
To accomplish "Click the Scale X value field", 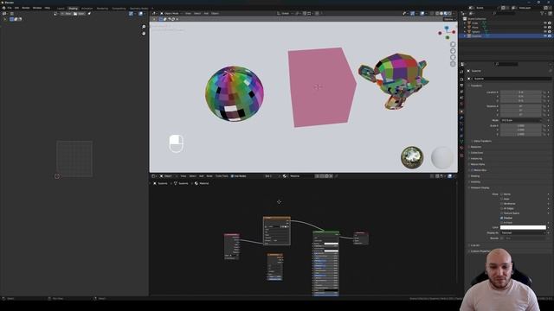I will pyautogui.click(x=521, y=125).
